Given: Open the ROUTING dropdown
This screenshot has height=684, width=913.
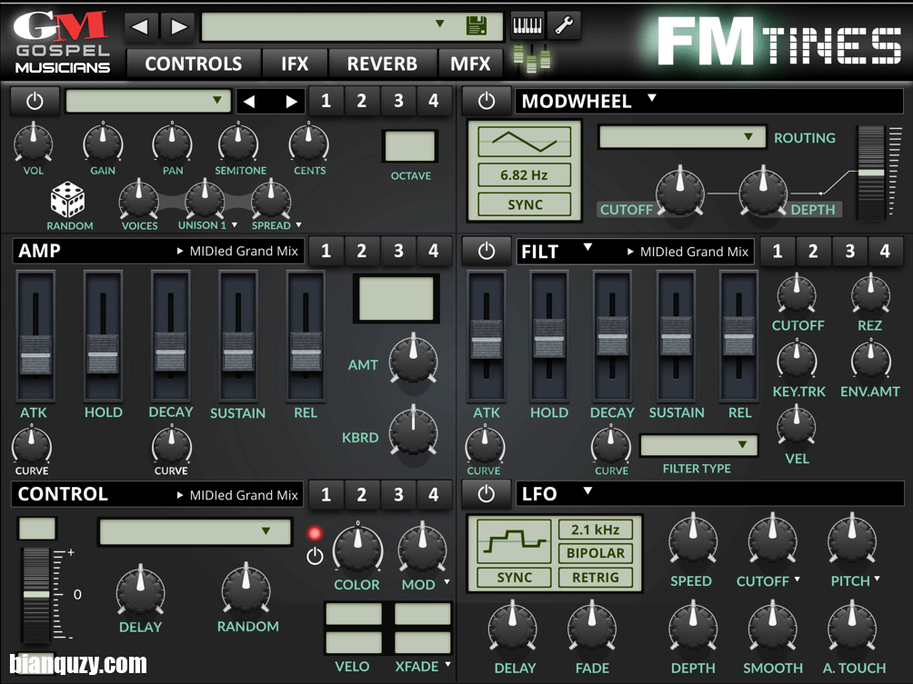Looking at the screenshot, I should click(x=682, y=137).
